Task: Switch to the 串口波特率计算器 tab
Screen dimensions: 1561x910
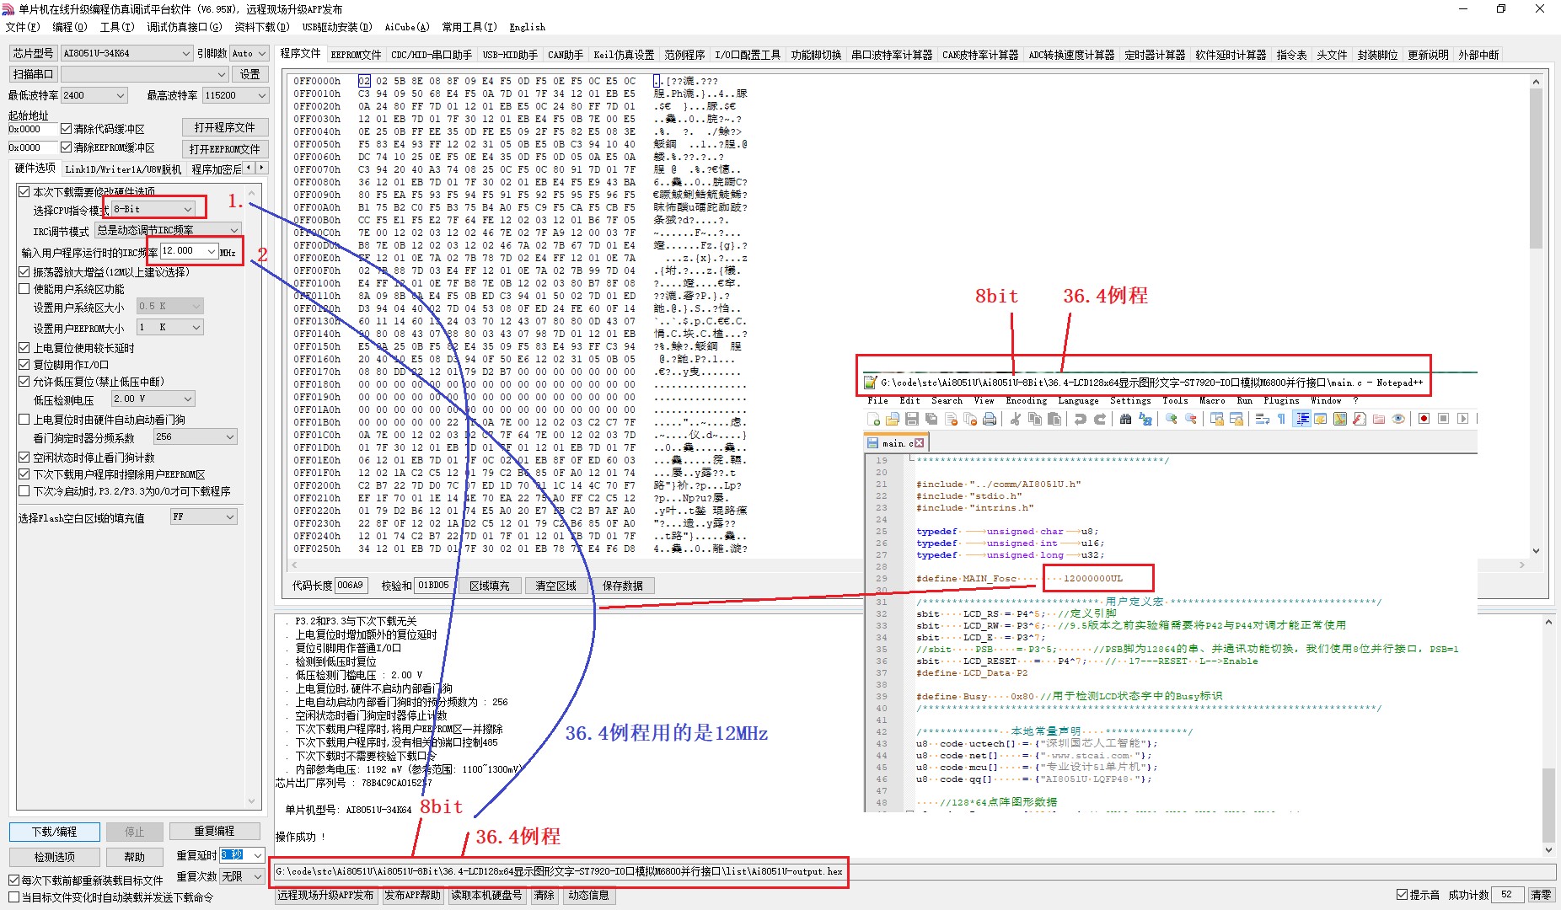Action: pyautogui.click(x=892, y=55)
